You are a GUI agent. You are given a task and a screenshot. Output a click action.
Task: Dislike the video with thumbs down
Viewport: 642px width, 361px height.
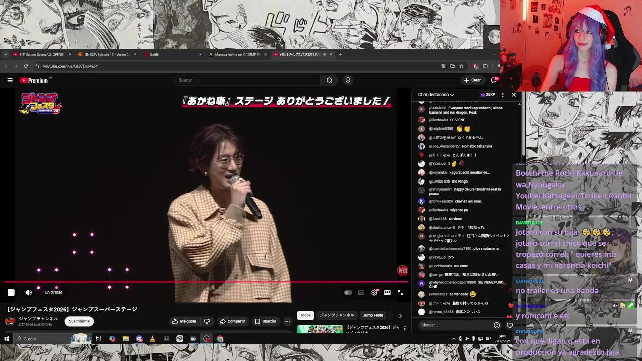[207, 321]
